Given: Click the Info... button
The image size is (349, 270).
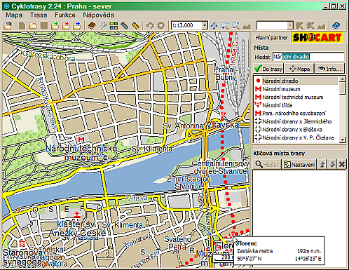Looking at the screenshot, I should pos(330,69).
